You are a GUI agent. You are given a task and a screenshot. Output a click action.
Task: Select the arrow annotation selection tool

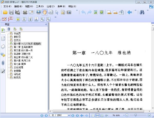click(57, 12)
